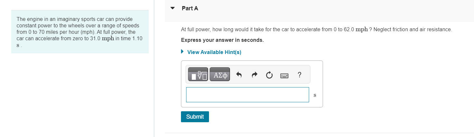This screenshot has height=137, width=474.
Task: Click the redo arrow icon
Action: 254,75
